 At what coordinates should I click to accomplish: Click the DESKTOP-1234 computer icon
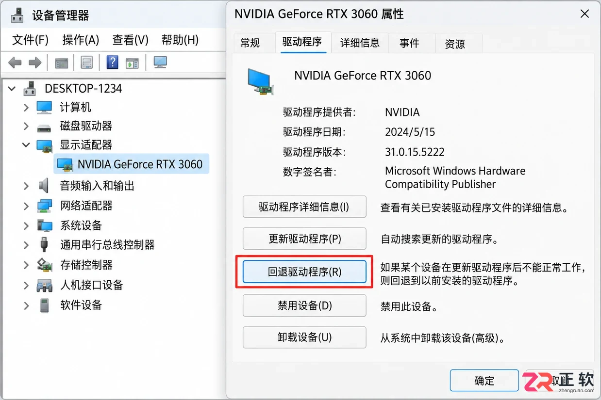click(30, 88)
